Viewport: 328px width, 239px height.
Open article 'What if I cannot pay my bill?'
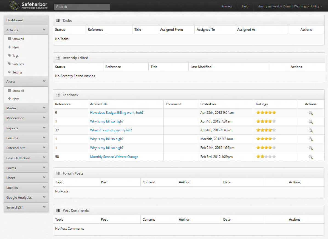111,130
